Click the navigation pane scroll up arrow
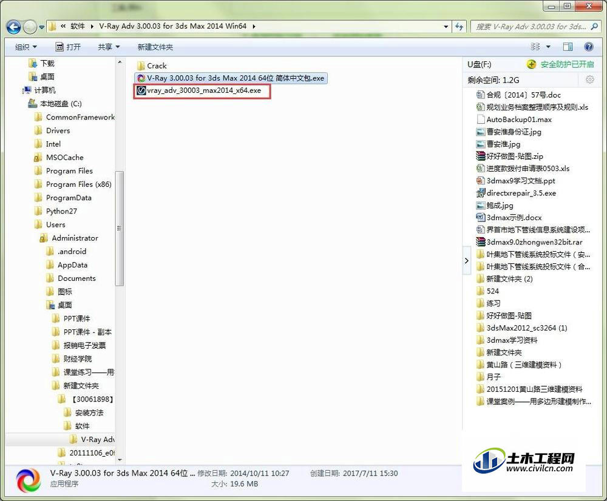Image resolution: width=607 pixels, height=501 pixels. [120, 62]
